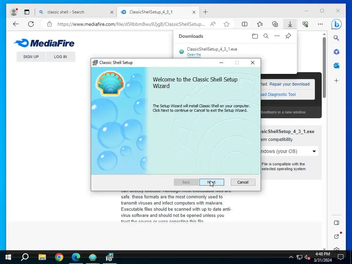This screenshot has width=352, height=264.
Task: Go back with browser back arrow
Action: (x=16, y=24)
